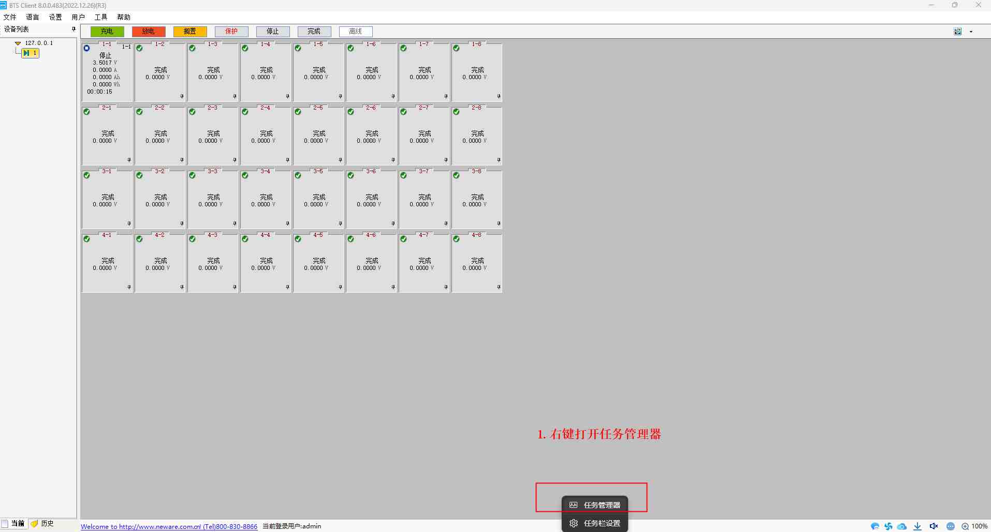Click the green check icon on channel 2-1
991x532 pixels.
coord(86,112)
